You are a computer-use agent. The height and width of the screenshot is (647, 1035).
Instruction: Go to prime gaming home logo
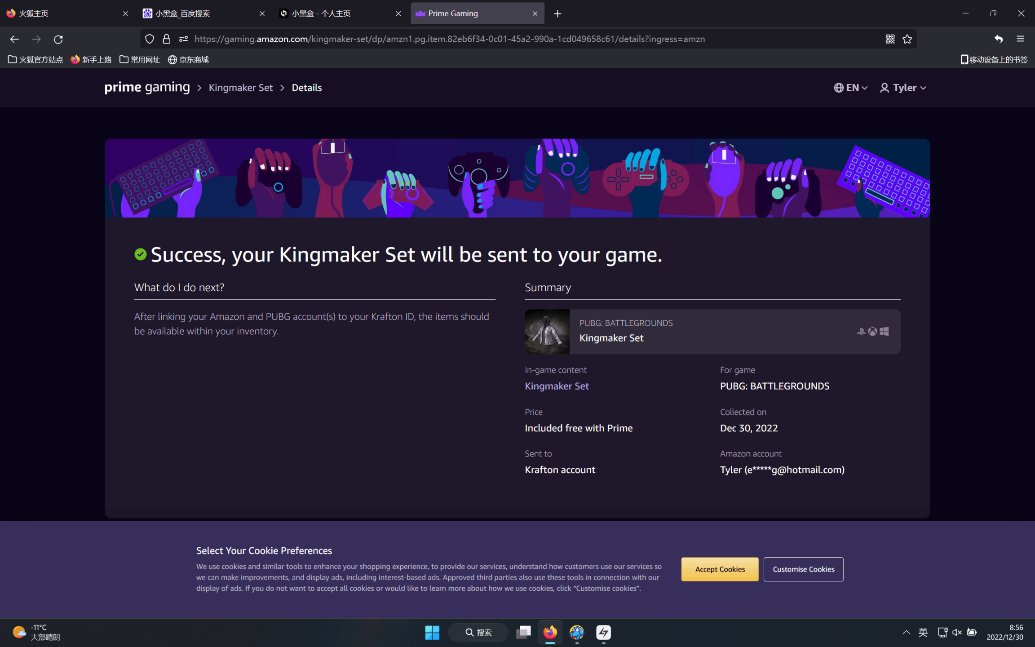pyautogui.click(x=147, y=87)
